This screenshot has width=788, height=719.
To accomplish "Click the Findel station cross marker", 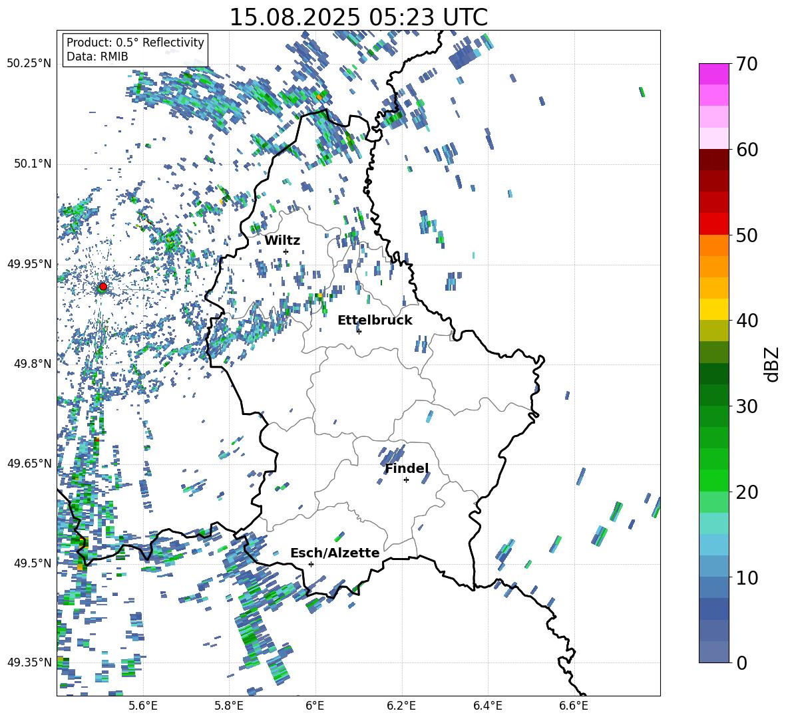I will (x=406, y=480).
